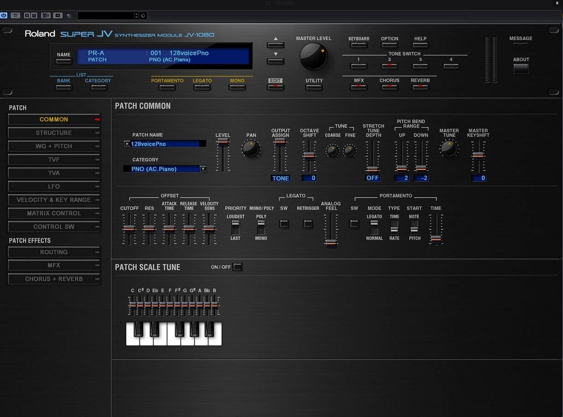
Task: Select the TVA tab
Action: (54, 173)
